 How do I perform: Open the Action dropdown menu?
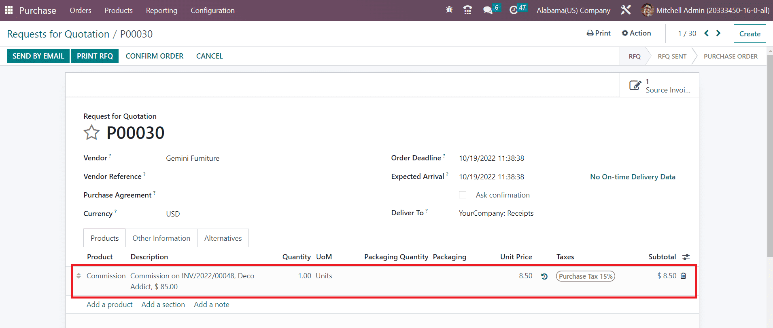(637, 33)
